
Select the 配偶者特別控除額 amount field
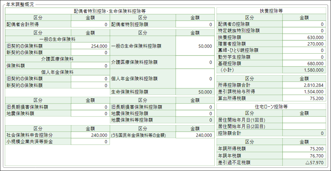(x=195, y=24)
